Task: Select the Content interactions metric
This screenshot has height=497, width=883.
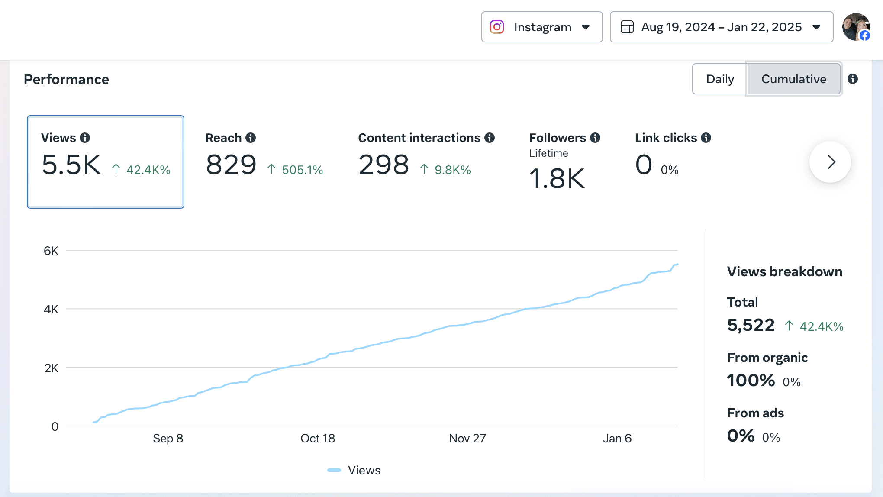Action: pyautogui.click(x=426, y=155)
